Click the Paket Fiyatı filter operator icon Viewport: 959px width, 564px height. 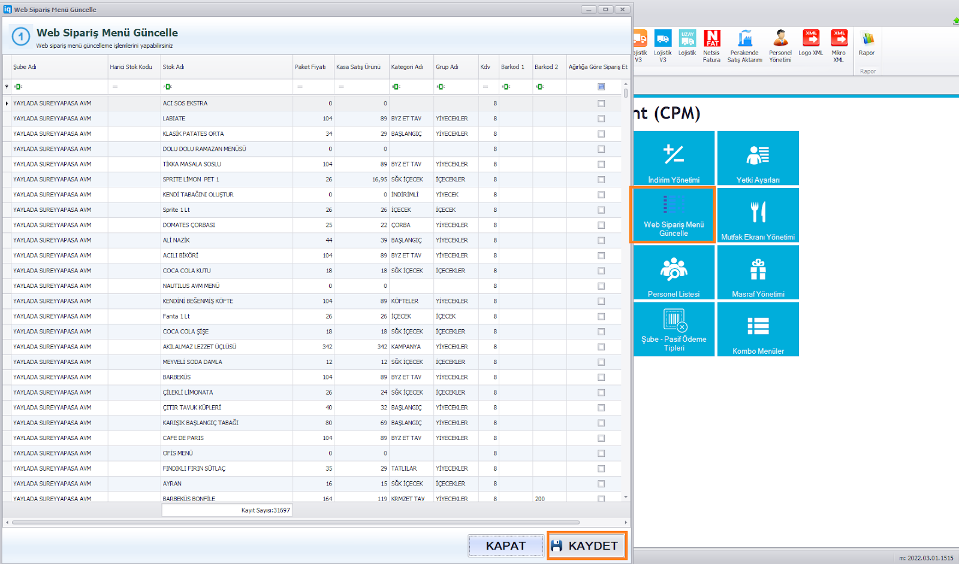300,87
